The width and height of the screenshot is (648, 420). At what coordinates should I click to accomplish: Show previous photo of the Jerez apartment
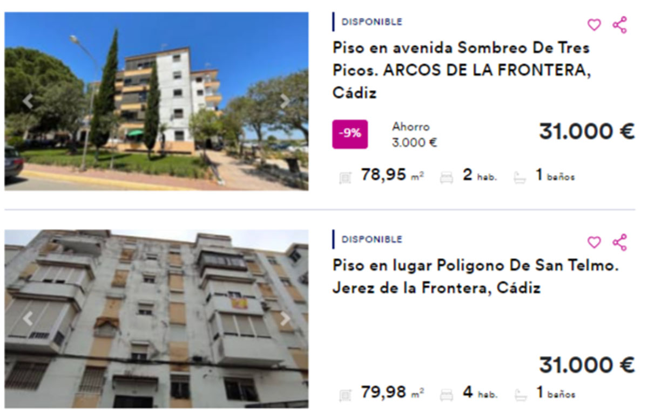[x=28, y=319]
